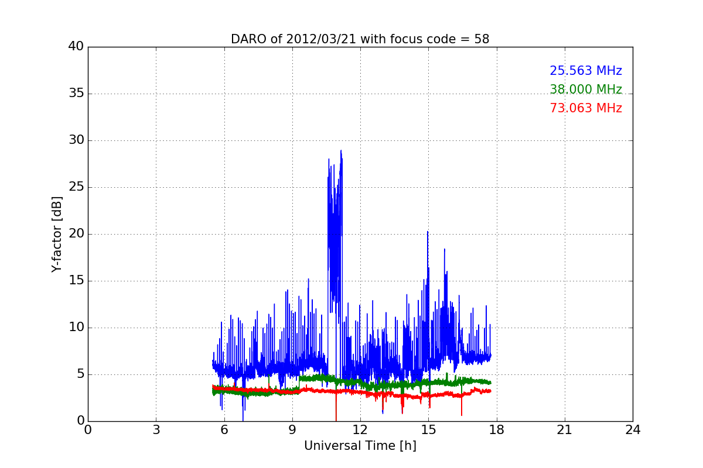The width and height of the screenshot is (703, 468).
Task: Click the blue spike reaching 20 dB at 15h
Action: [x=428, y=232]
